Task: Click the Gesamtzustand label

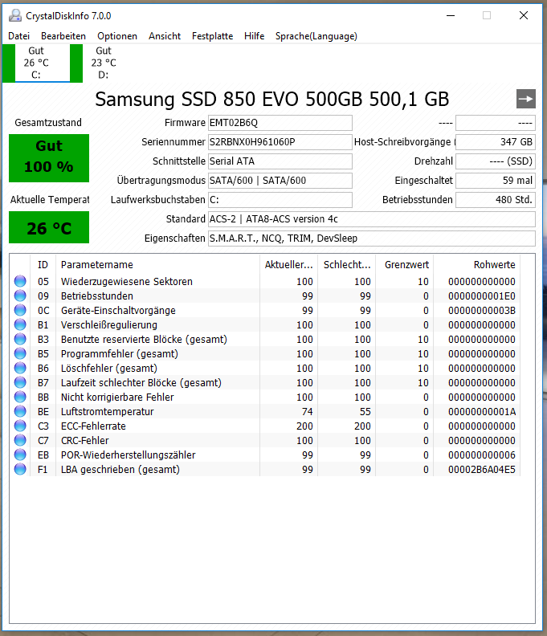Action: [48, 123]
